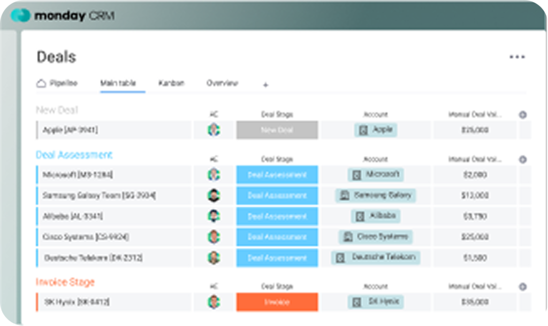
Task: Open the Cisco Systems account chip
Action: 376,237
